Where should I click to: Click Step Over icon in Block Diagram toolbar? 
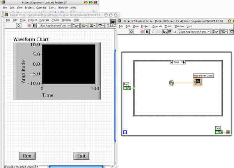click(x=170, y=32)
